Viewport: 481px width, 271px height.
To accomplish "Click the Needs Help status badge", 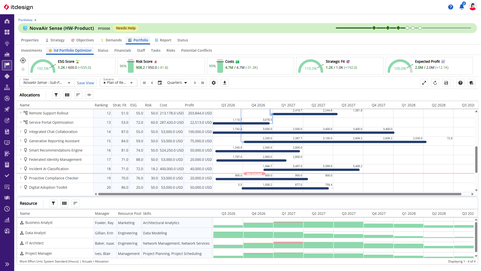I will [126, 28].
